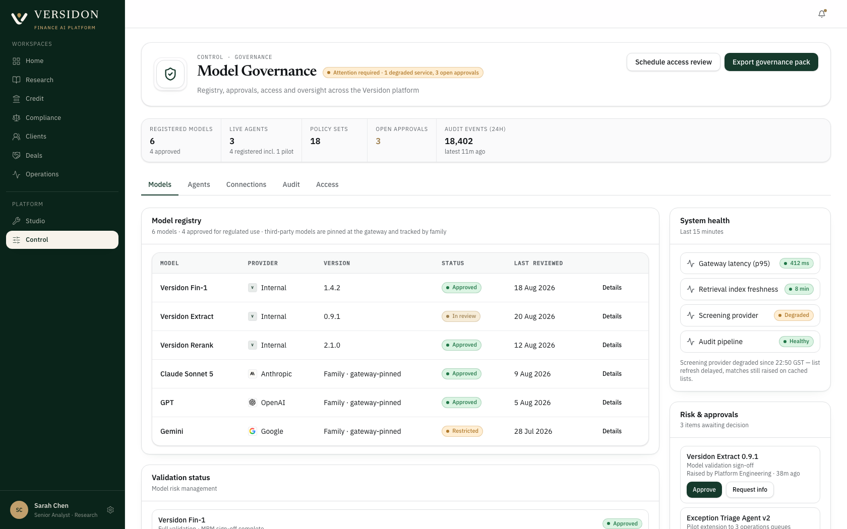The height and width of the screenshot is (529, 847).
Task: Open Details for Claude Sonnet 5
Action: pyautogui.click(x=612, y=374)
